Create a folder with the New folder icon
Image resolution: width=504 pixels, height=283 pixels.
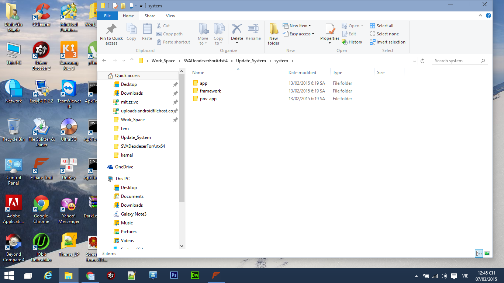pos(274,29)
